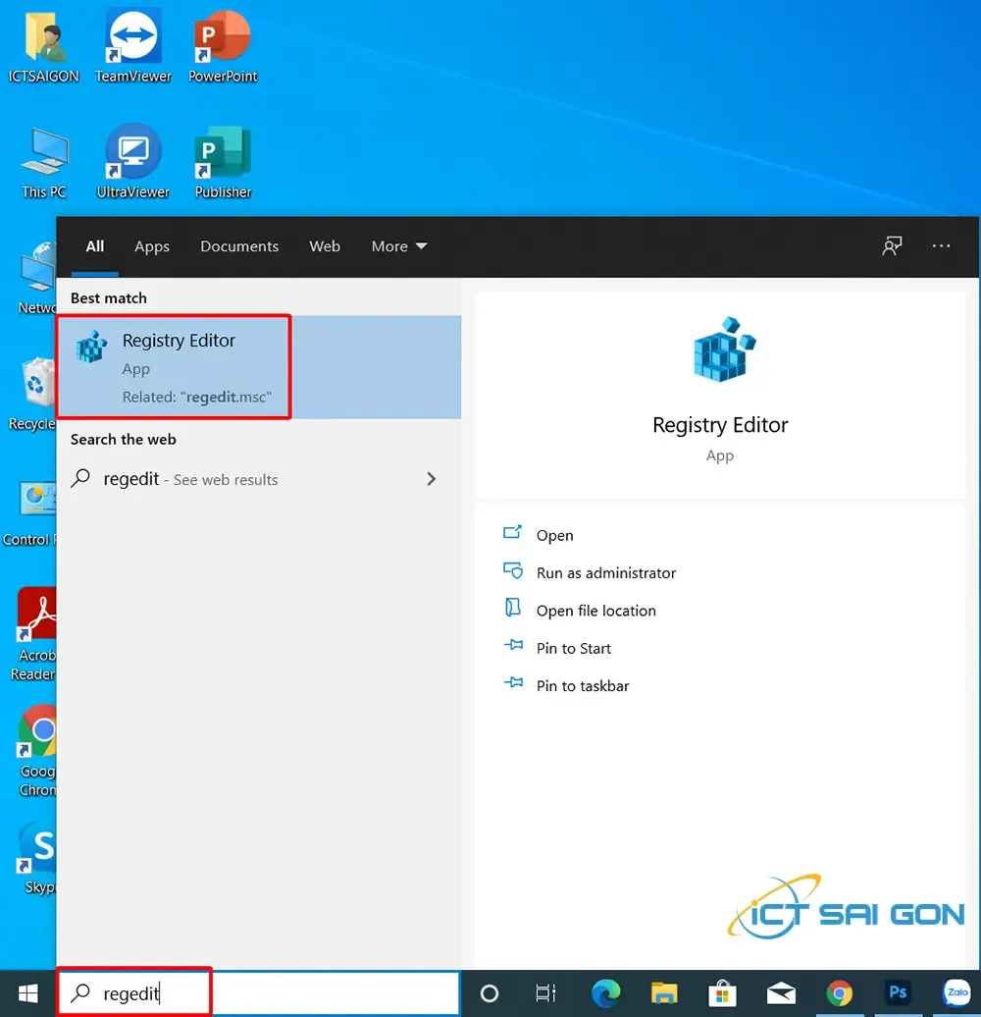981x1017 pixels.
Task: Open the More filter dropdown
Action: (x=398, y=246)
